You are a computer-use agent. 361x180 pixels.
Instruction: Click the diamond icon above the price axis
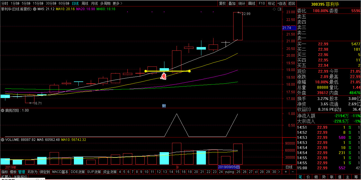[x=274, y=9]
